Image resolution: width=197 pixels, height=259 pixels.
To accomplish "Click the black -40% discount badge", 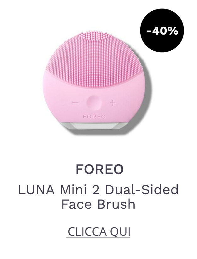I will click(162, 31).
